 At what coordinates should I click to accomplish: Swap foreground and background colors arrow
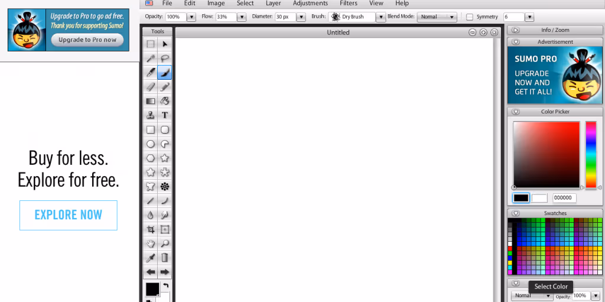pos(166,286)
